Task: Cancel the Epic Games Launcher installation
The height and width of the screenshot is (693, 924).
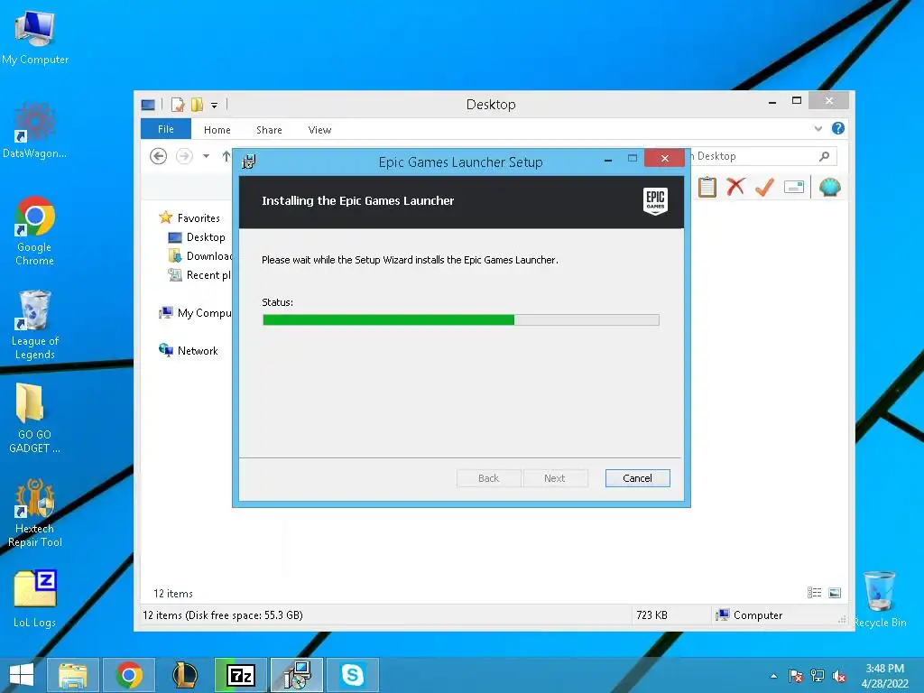Action: [637, 478]
